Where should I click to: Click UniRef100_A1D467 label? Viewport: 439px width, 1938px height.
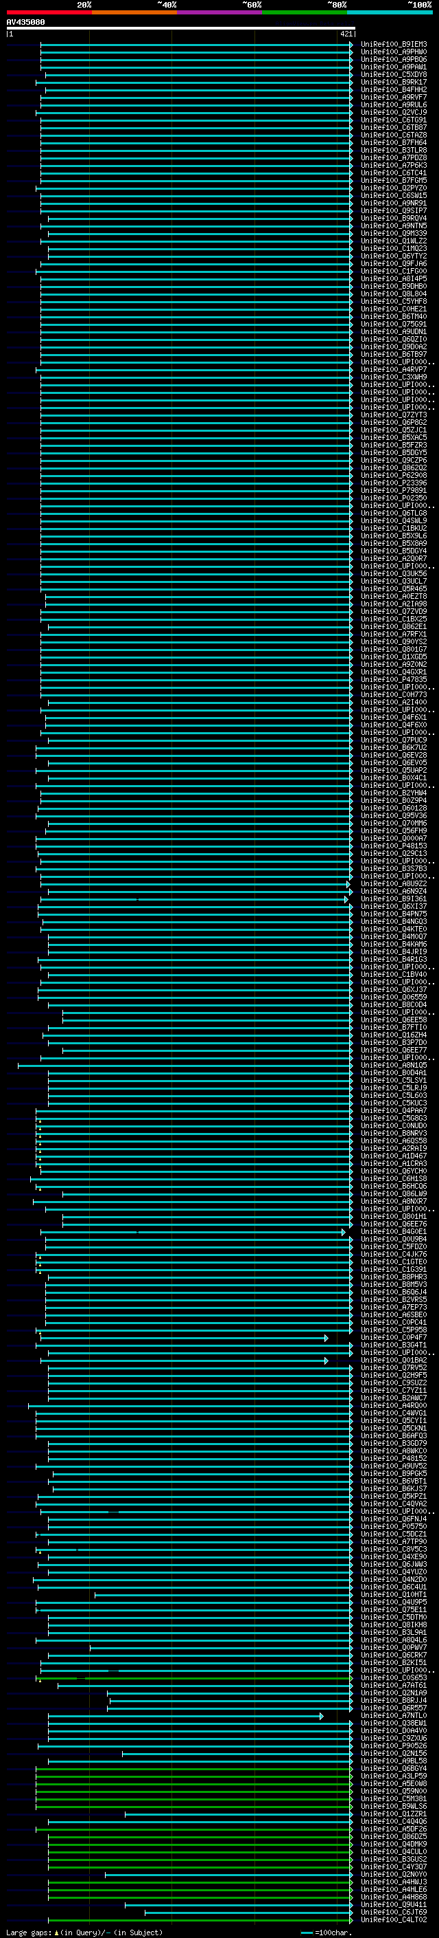(x=394, y=1156)
